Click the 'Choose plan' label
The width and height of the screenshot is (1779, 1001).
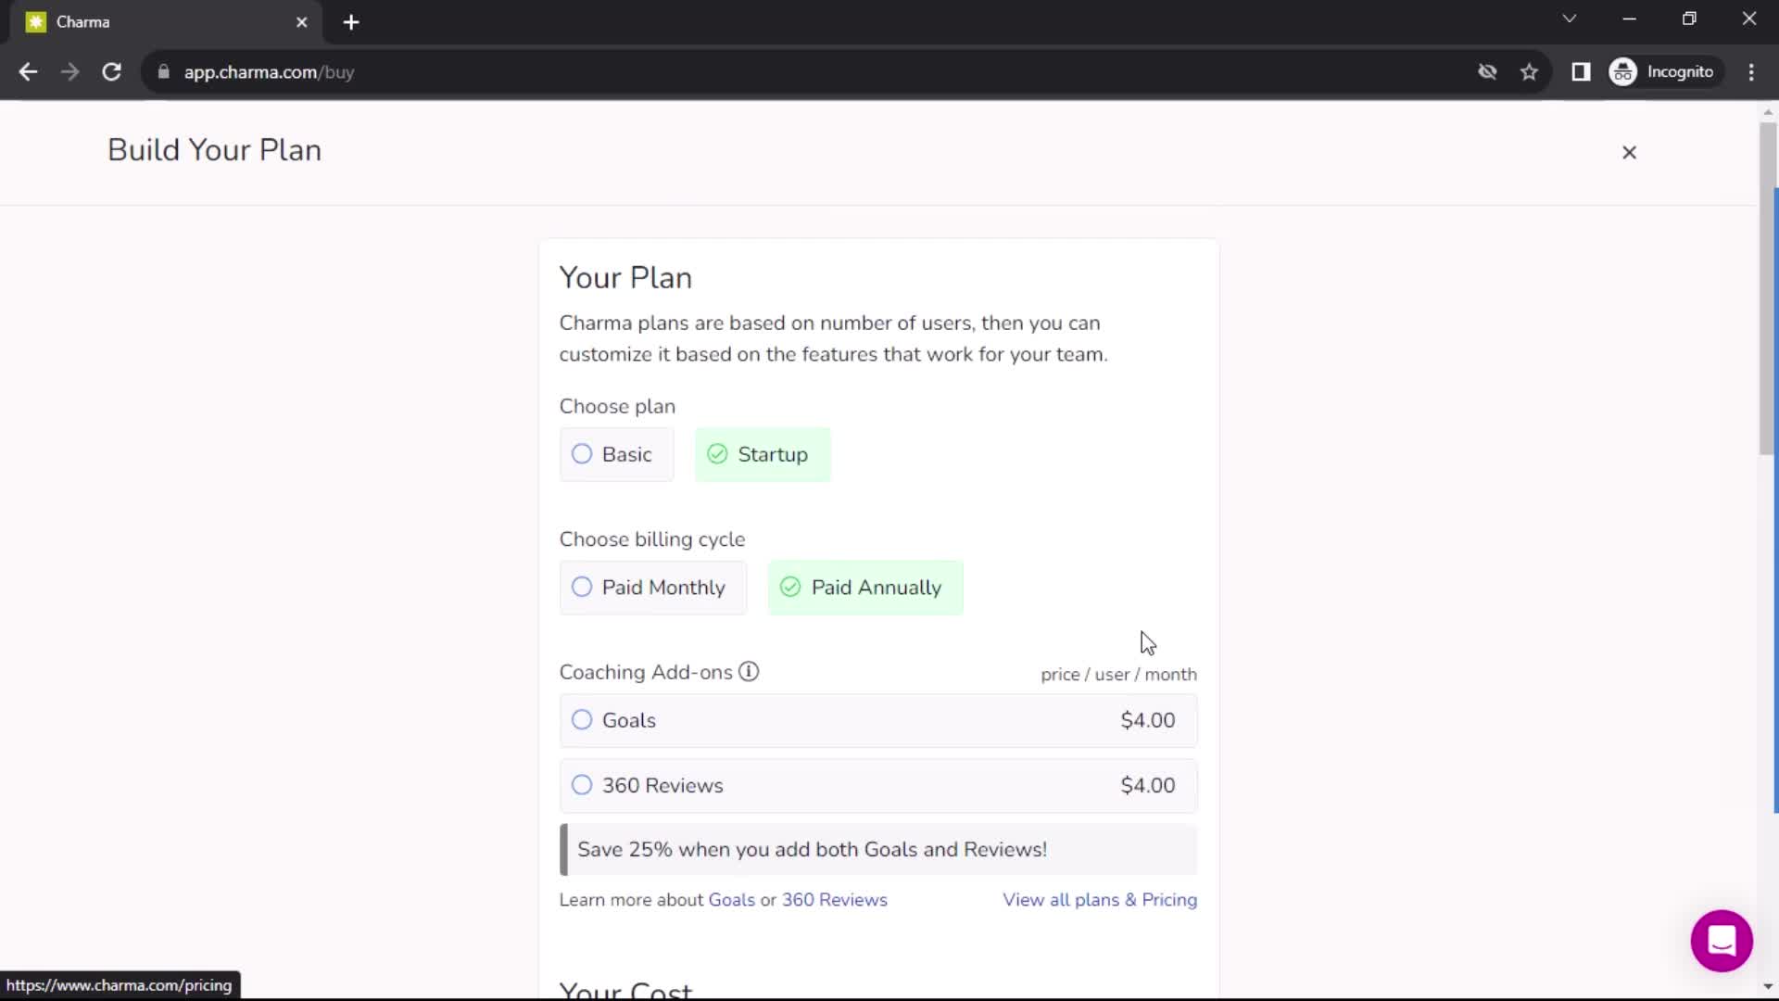coord(617,407)
